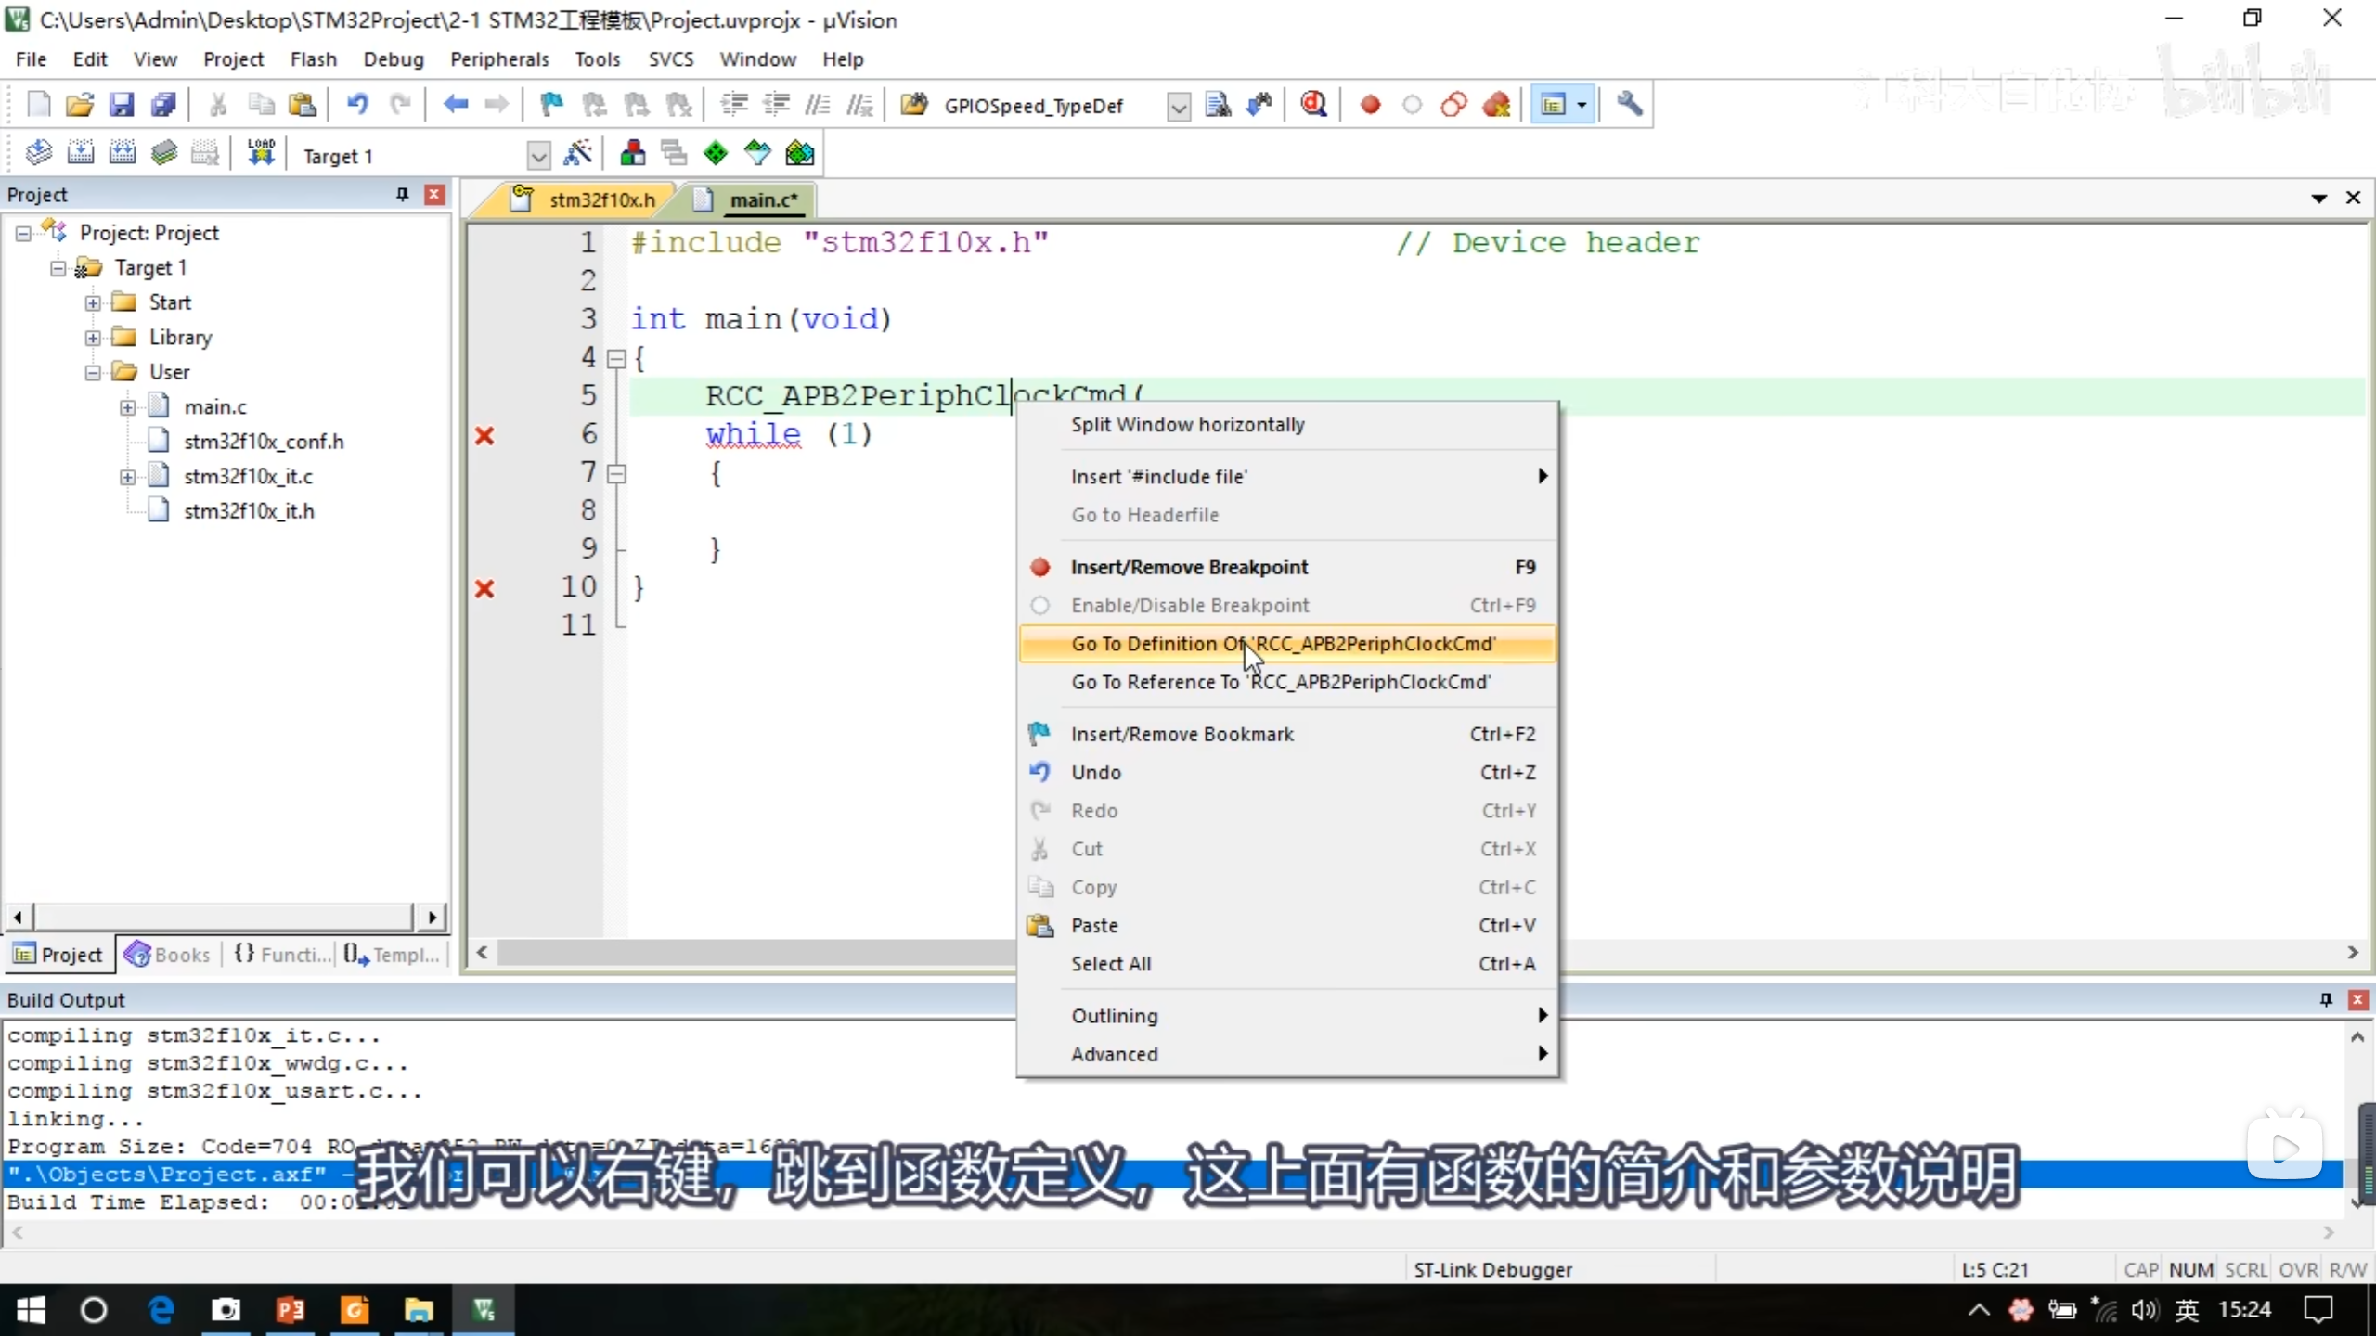This screenshot has height=1336, width=2376.
Task: Click the Save file toolbar icon
Action: coord(122,105)
